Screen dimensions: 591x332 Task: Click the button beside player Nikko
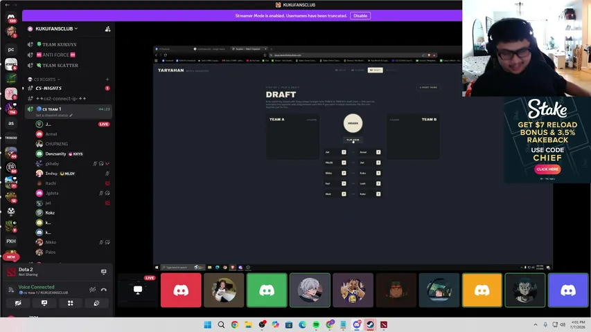click(344, 173)
